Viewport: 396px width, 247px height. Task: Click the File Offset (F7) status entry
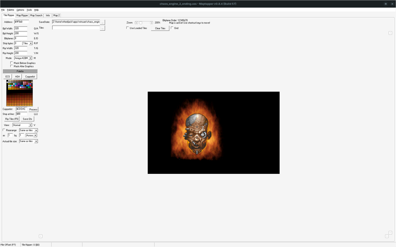[x=8, y=245]
